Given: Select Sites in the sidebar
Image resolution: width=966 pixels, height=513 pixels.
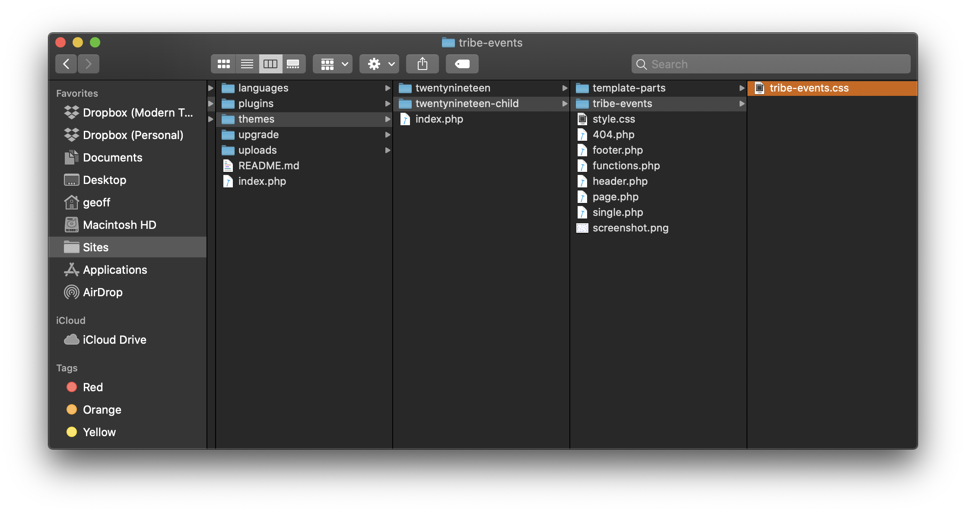Looking at the screenshot, I should point(128,247).
